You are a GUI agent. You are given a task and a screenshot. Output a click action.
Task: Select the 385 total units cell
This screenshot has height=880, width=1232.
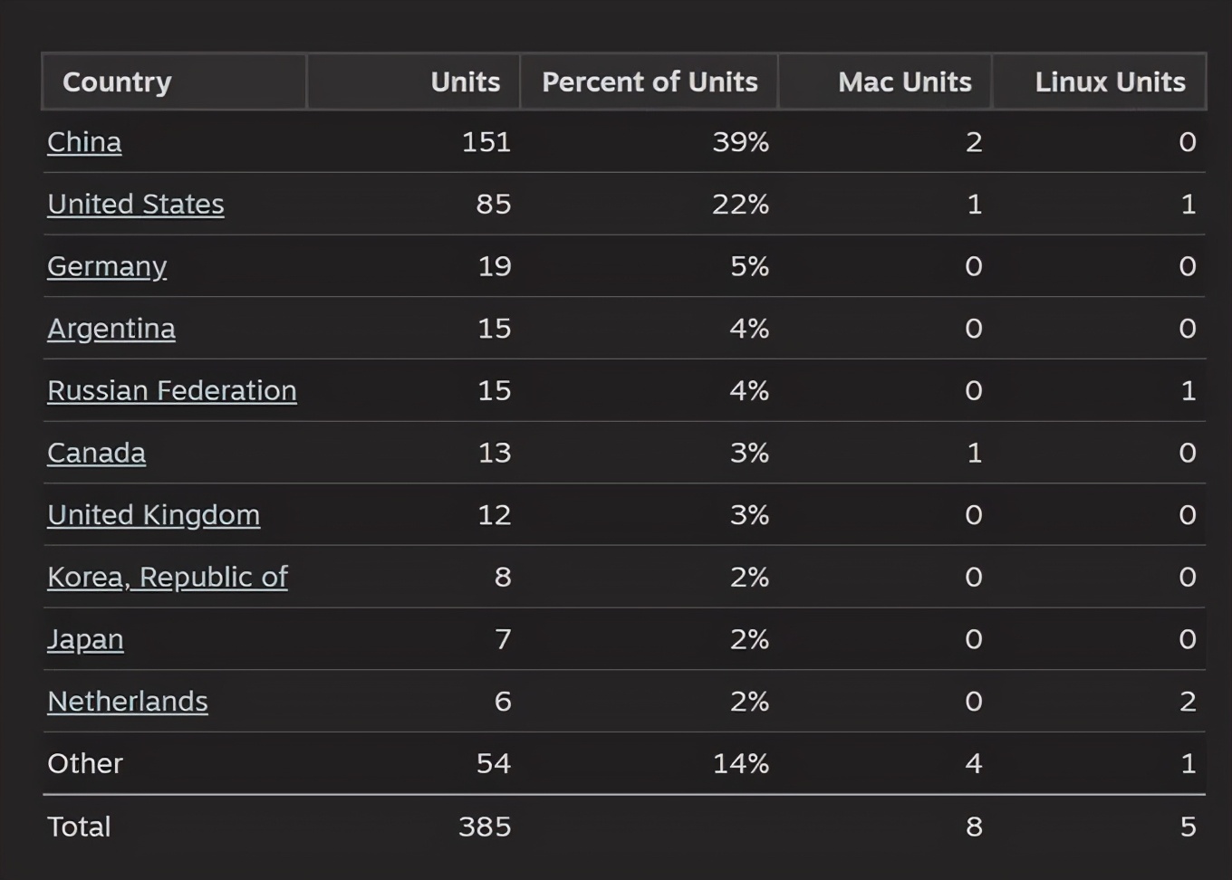click(x=485, y=827)
